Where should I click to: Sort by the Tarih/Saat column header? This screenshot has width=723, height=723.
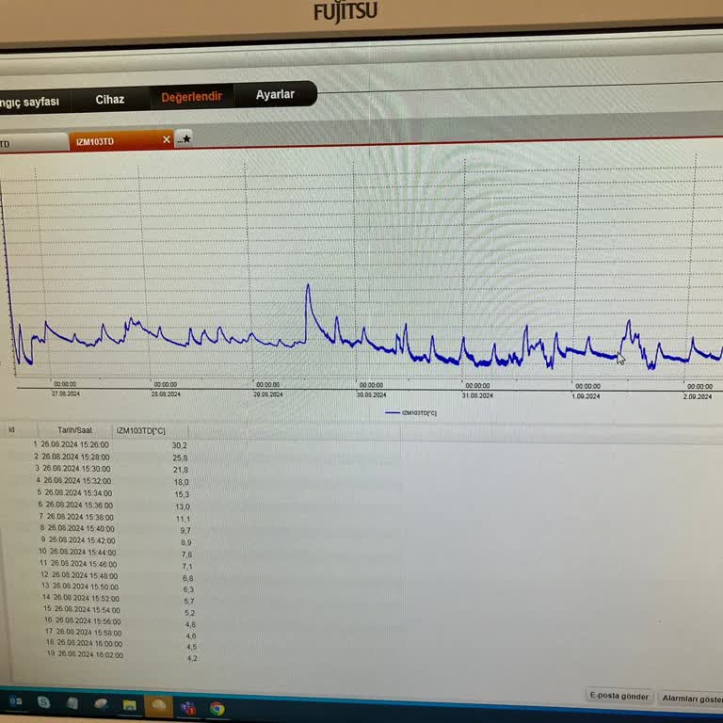(x=74, y=430)
